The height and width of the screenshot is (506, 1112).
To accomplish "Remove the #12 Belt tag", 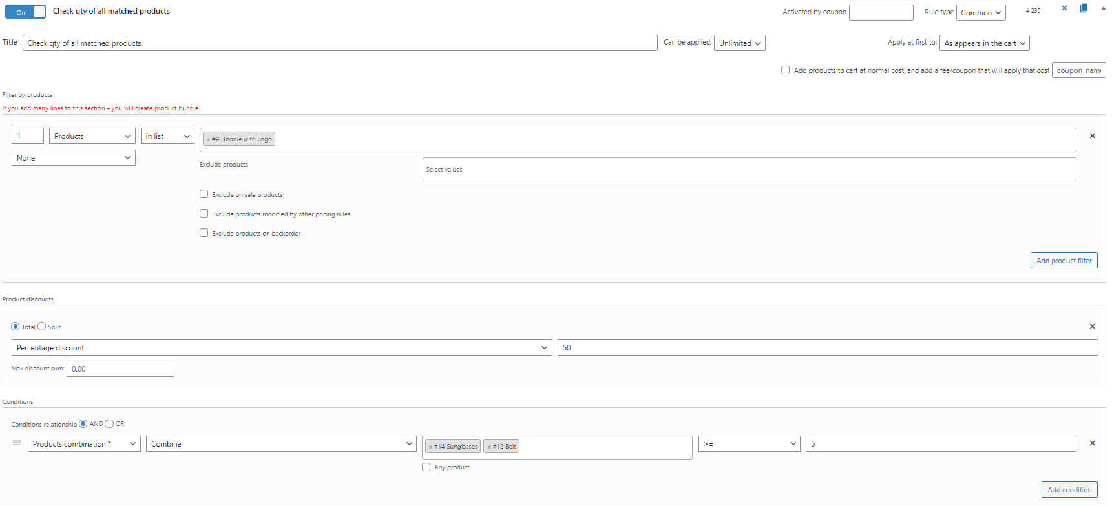I will pyautogui.click(x=489, y=447).
